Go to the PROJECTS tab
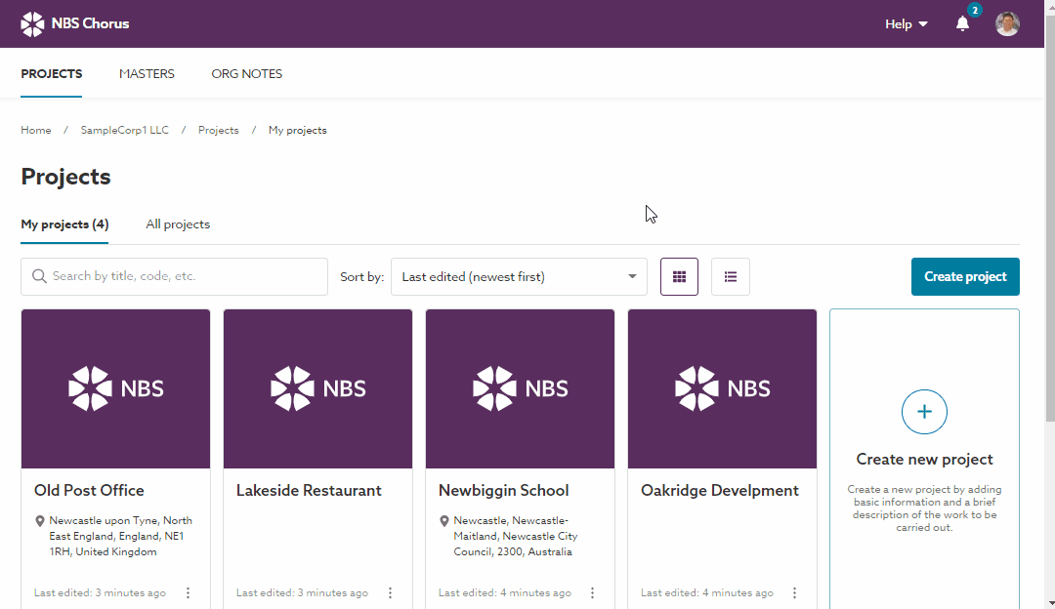 [51, 74]
